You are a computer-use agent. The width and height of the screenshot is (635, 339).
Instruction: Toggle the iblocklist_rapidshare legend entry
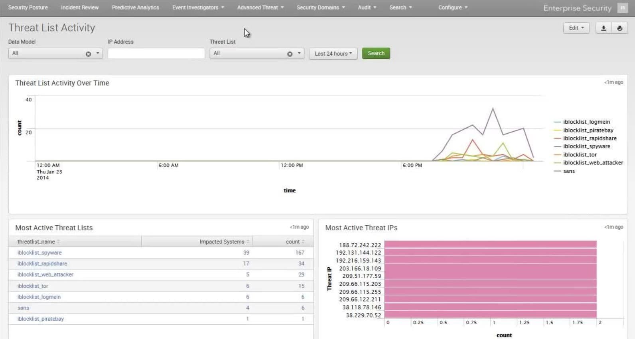pyautogui.click(x=585, y=138)
